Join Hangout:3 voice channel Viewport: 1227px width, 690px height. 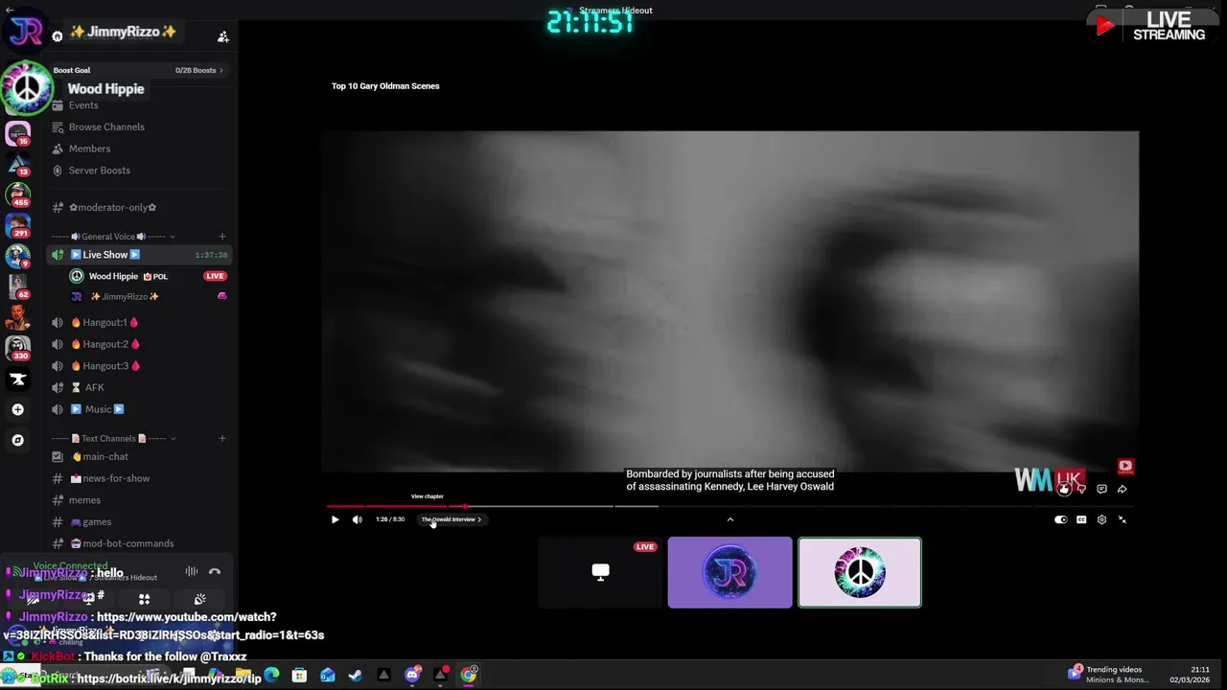(x=104, y=366)
